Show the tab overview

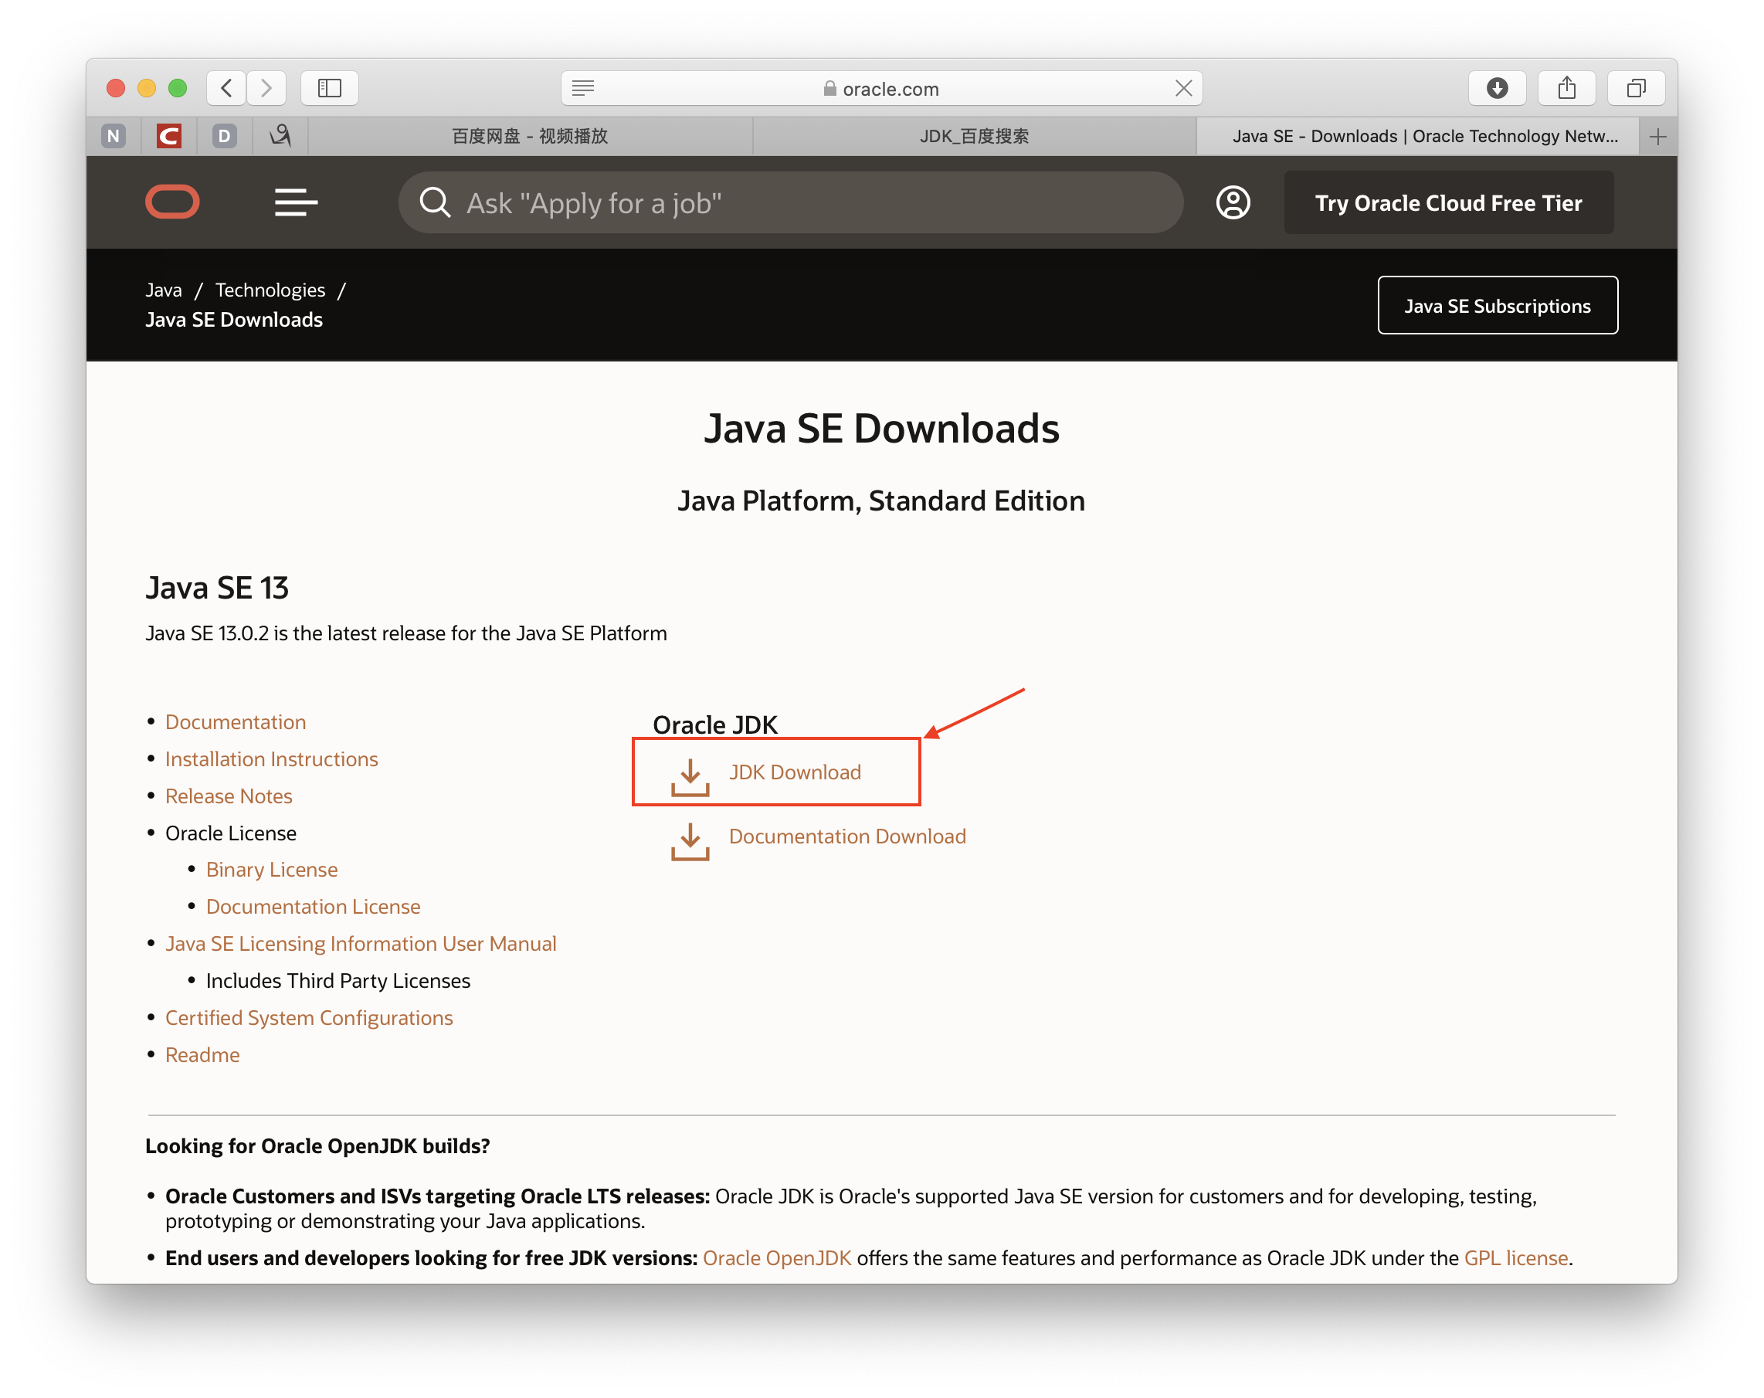[1636, 87]
